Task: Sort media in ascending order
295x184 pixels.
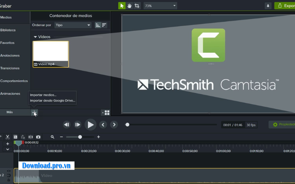Action: click(98, 25)
